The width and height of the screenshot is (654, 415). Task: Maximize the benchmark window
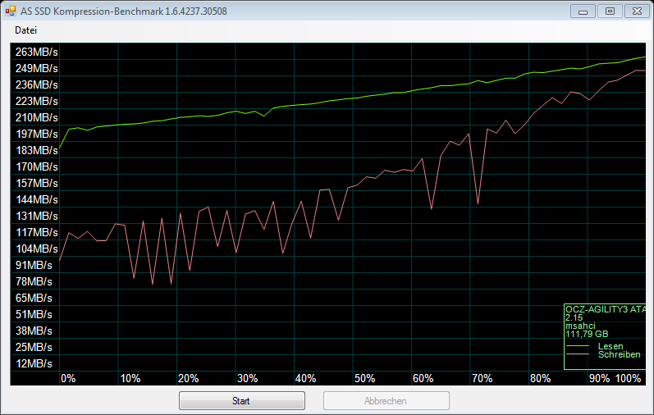609,11
